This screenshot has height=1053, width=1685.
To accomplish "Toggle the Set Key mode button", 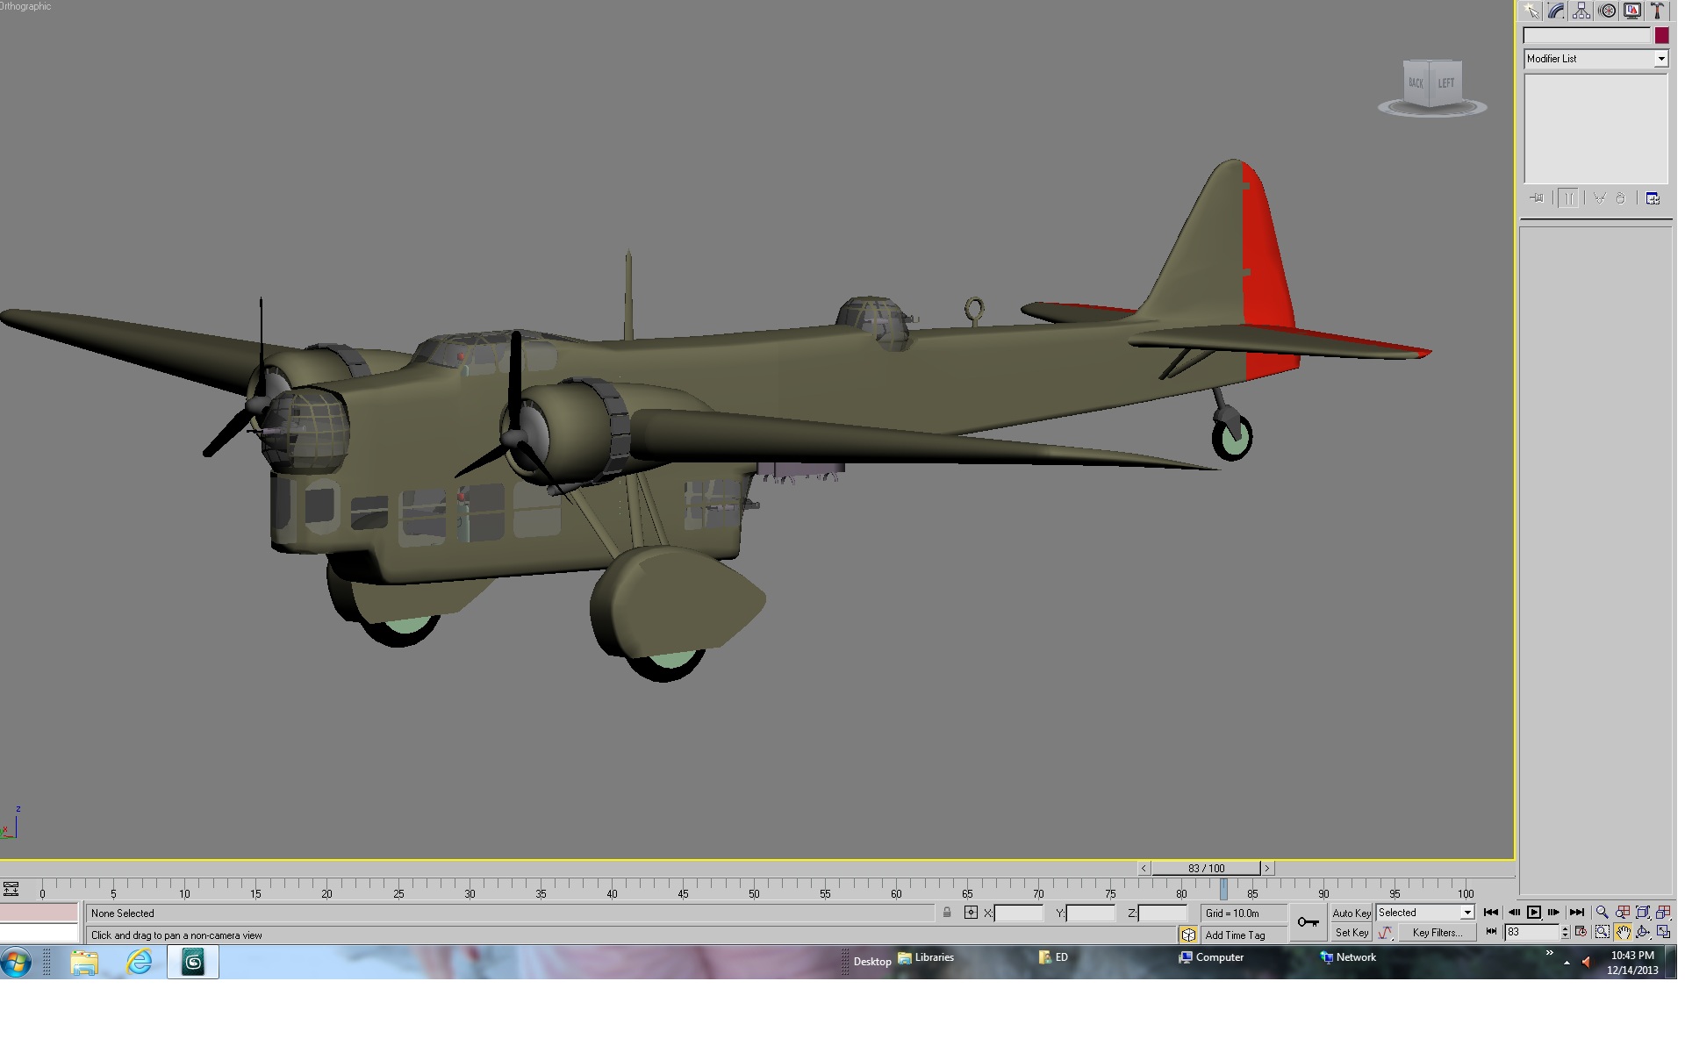I will click(1352, 933).
